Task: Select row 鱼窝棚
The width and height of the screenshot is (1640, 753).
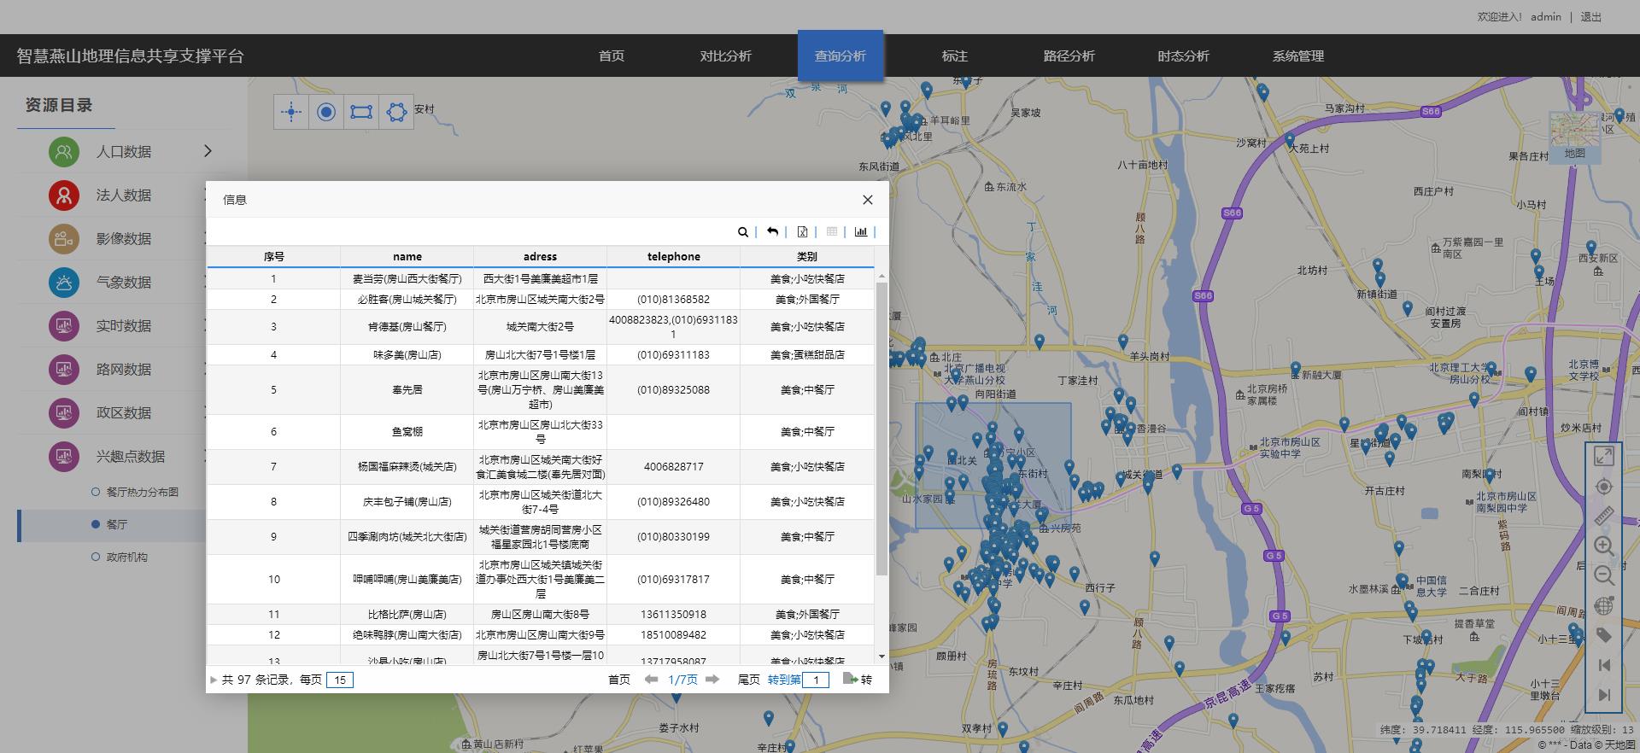Action: click(541, 432)
